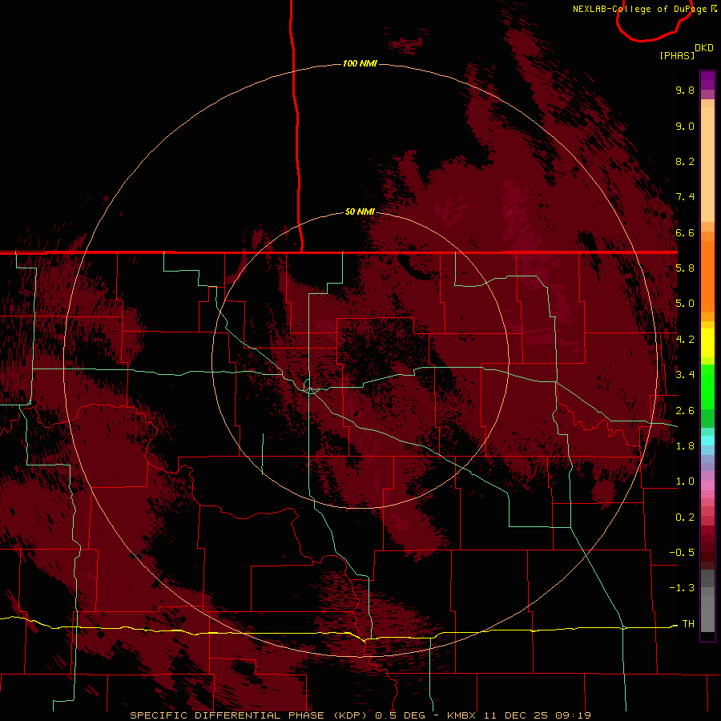Click the purple top segment of color bar

(x=707, y=80)
